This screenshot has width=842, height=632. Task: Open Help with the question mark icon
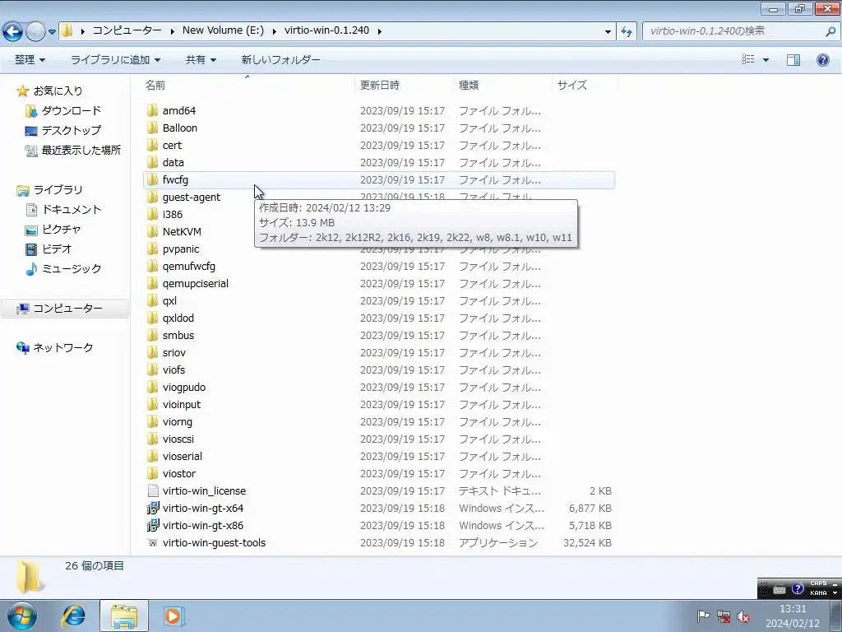pos(822,59)
